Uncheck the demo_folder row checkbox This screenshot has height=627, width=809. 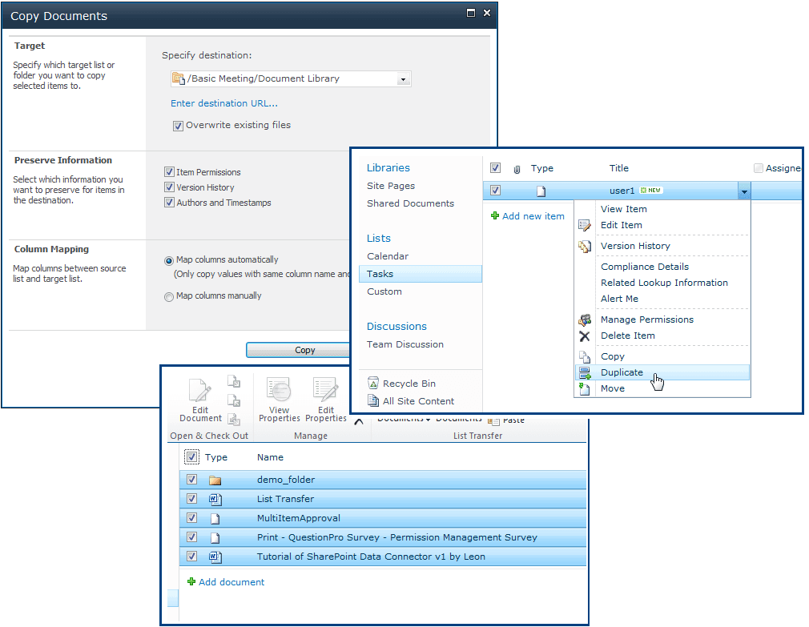191,479
